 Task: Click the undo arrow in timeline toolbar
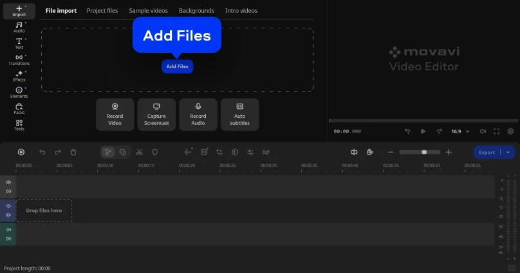pyautogui.click(x=42, y=152)
